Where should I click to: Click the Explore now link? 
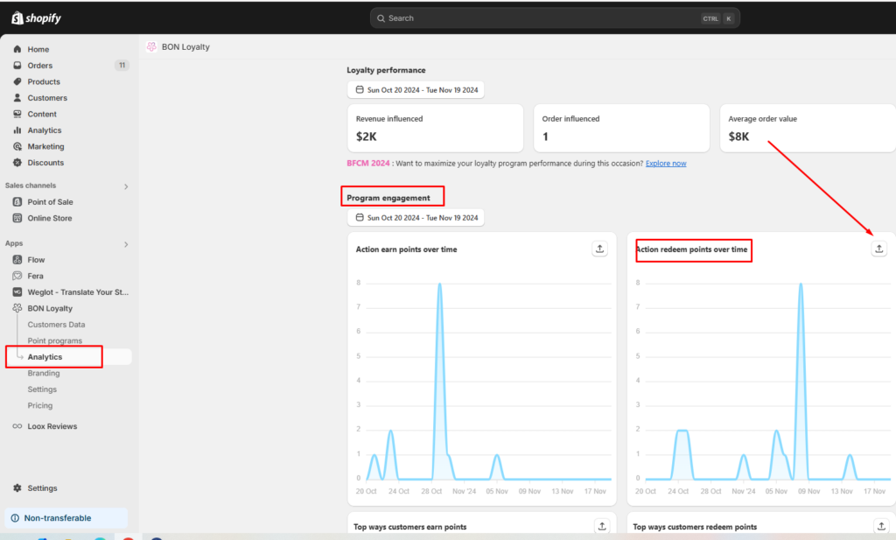[665, 164]
